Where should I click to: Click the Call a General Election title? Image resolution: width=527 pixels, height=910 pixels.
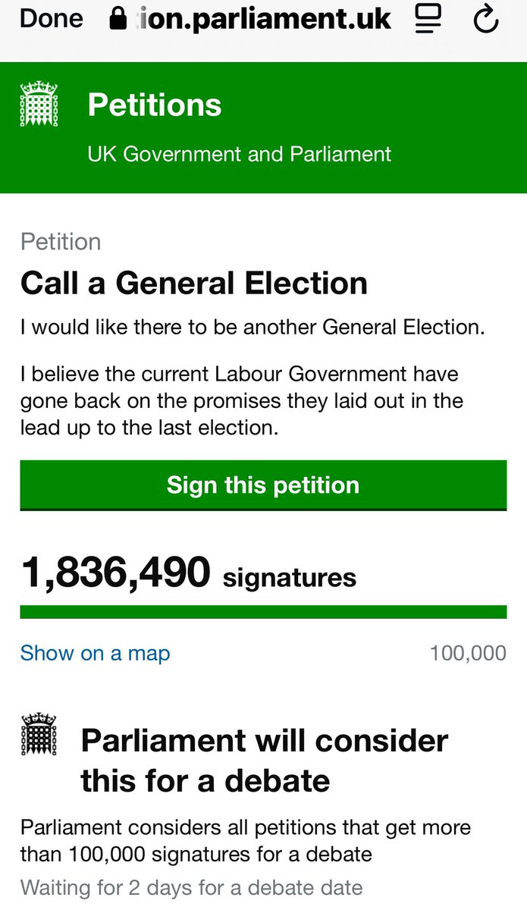[194, 284]
